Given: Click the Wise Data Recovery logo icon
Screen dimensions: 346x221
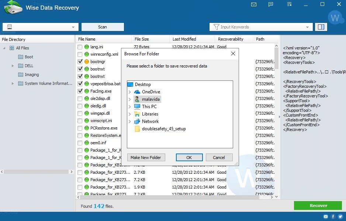Looking at the screenshot, I should [13, 7].
